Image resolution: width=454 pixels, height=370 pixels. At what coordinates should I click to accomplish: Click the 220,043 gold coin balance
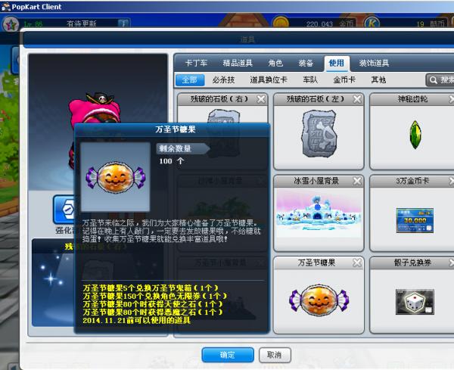coord(319,24)
